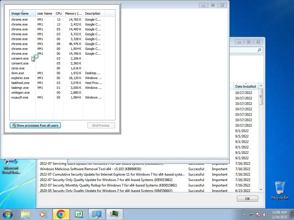Minimize the update history window
Screen dimensions: 294x220
click(239, 42)
